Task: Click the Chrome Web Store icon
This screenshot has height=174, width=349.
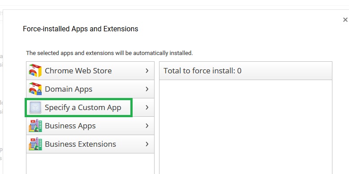Action: pos(35,71)
